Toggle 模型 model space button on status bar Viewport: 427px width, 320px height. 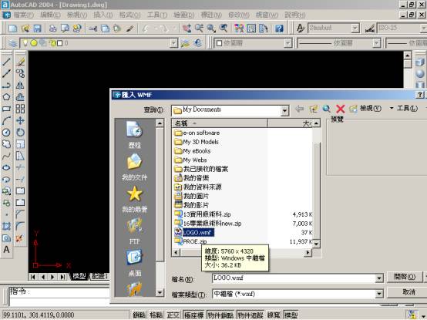(291, 315)
